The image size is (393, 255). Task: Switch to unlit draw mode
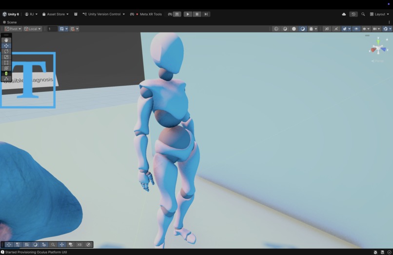click(x=294, y=29)
